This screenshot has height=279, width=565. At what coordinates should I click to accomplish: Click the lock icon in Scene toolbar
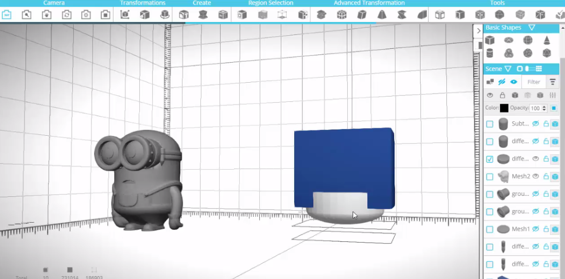(x=502, y=96)
